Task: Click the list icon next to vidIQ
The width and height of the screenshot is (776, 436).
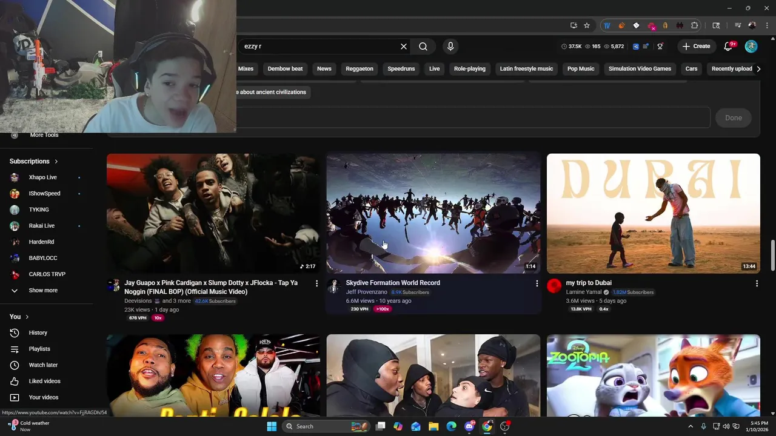Action: [x=646, y=46]
